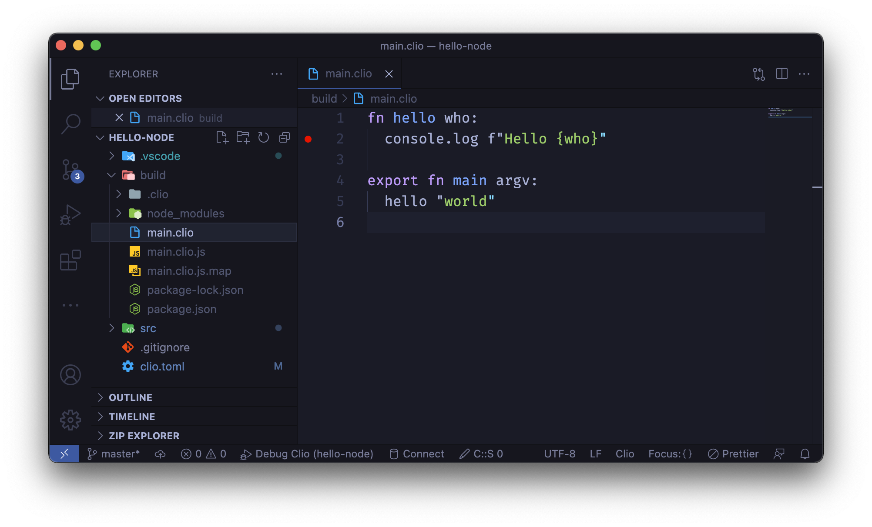Screen dimensions: 872x527
Task: Expand the ZIP EXPLORER section
Action: point(194,436)
